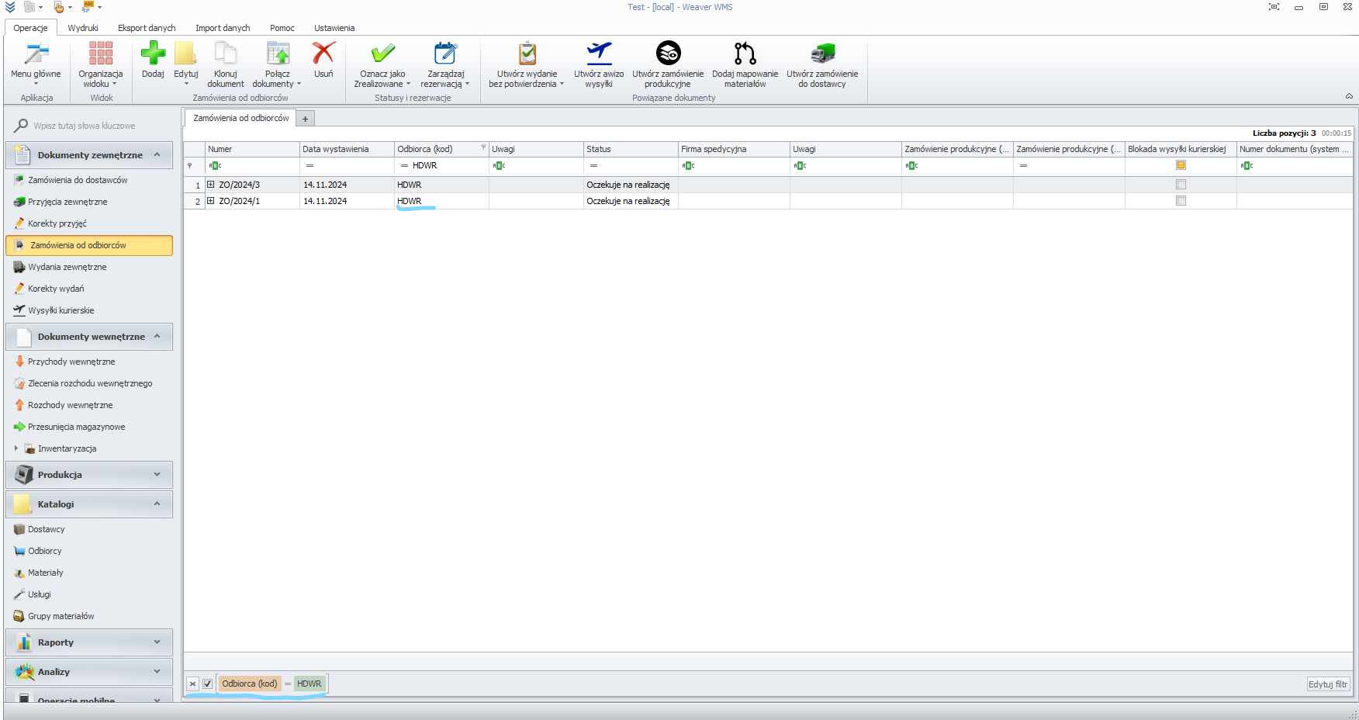Open the Ustawienia ribbon tab

point(334,28)
